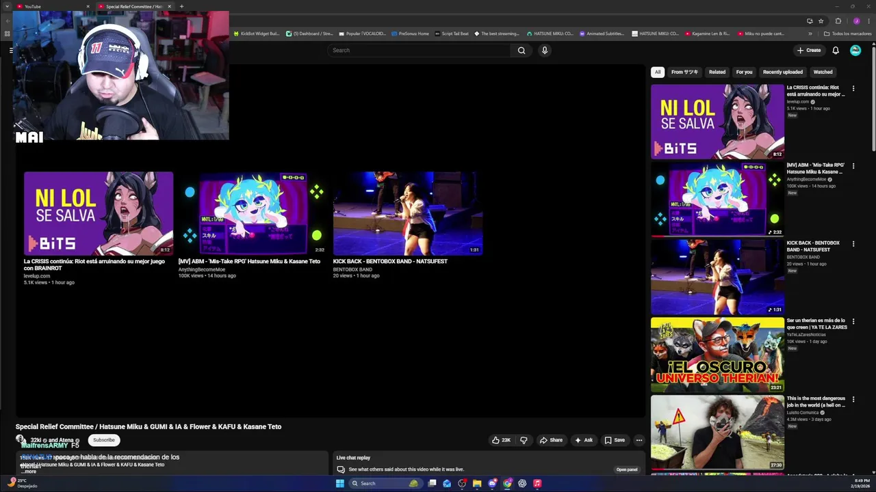Open Miku no puede cantar bookmark
Image resolution: width=876 pixels, height=492 pixels.
760,33
